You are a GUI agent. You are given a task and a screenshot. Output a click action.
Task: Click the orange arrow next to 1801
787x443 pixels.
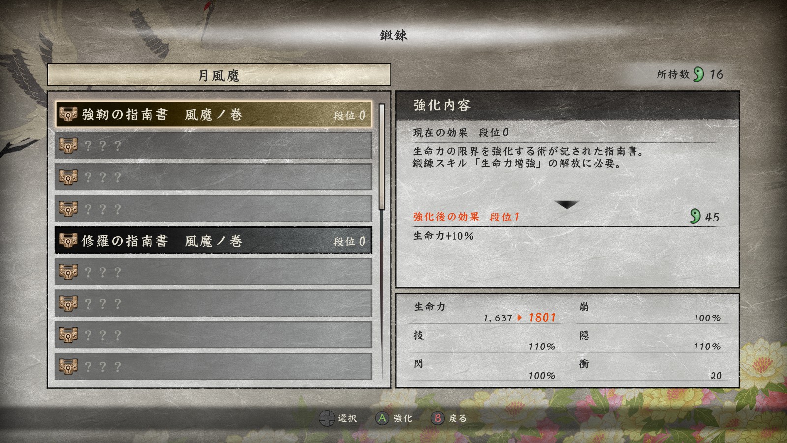pyautogui.click(x=520, y=318)
